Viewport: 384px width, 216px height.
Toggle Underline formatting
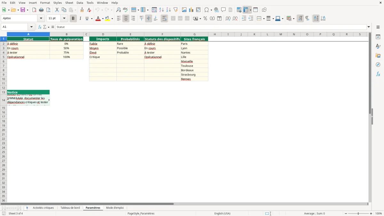[x=87, y=19]
